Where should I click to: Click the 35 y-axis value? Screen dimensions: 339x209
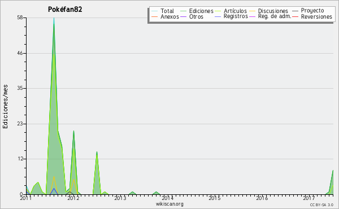point(20,88)
